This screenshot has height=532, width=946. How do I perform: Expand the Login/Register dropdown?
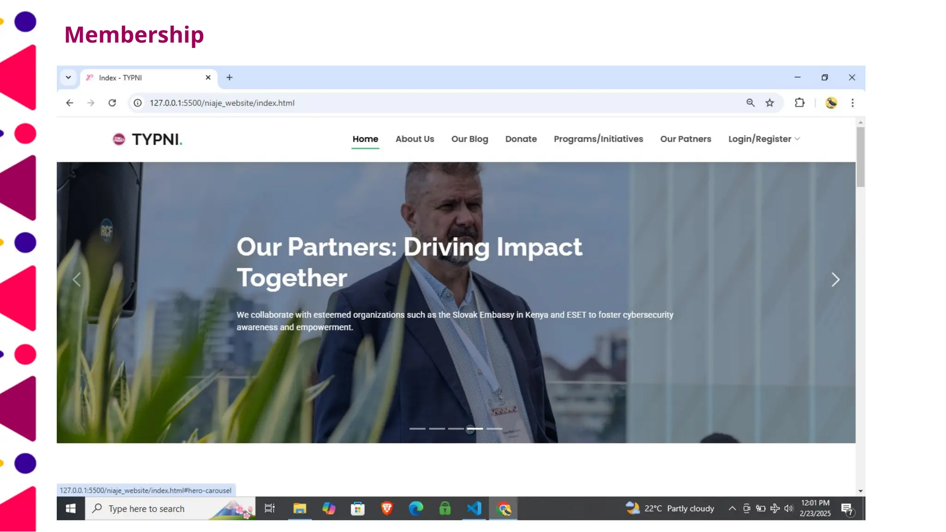coord(764,139)
